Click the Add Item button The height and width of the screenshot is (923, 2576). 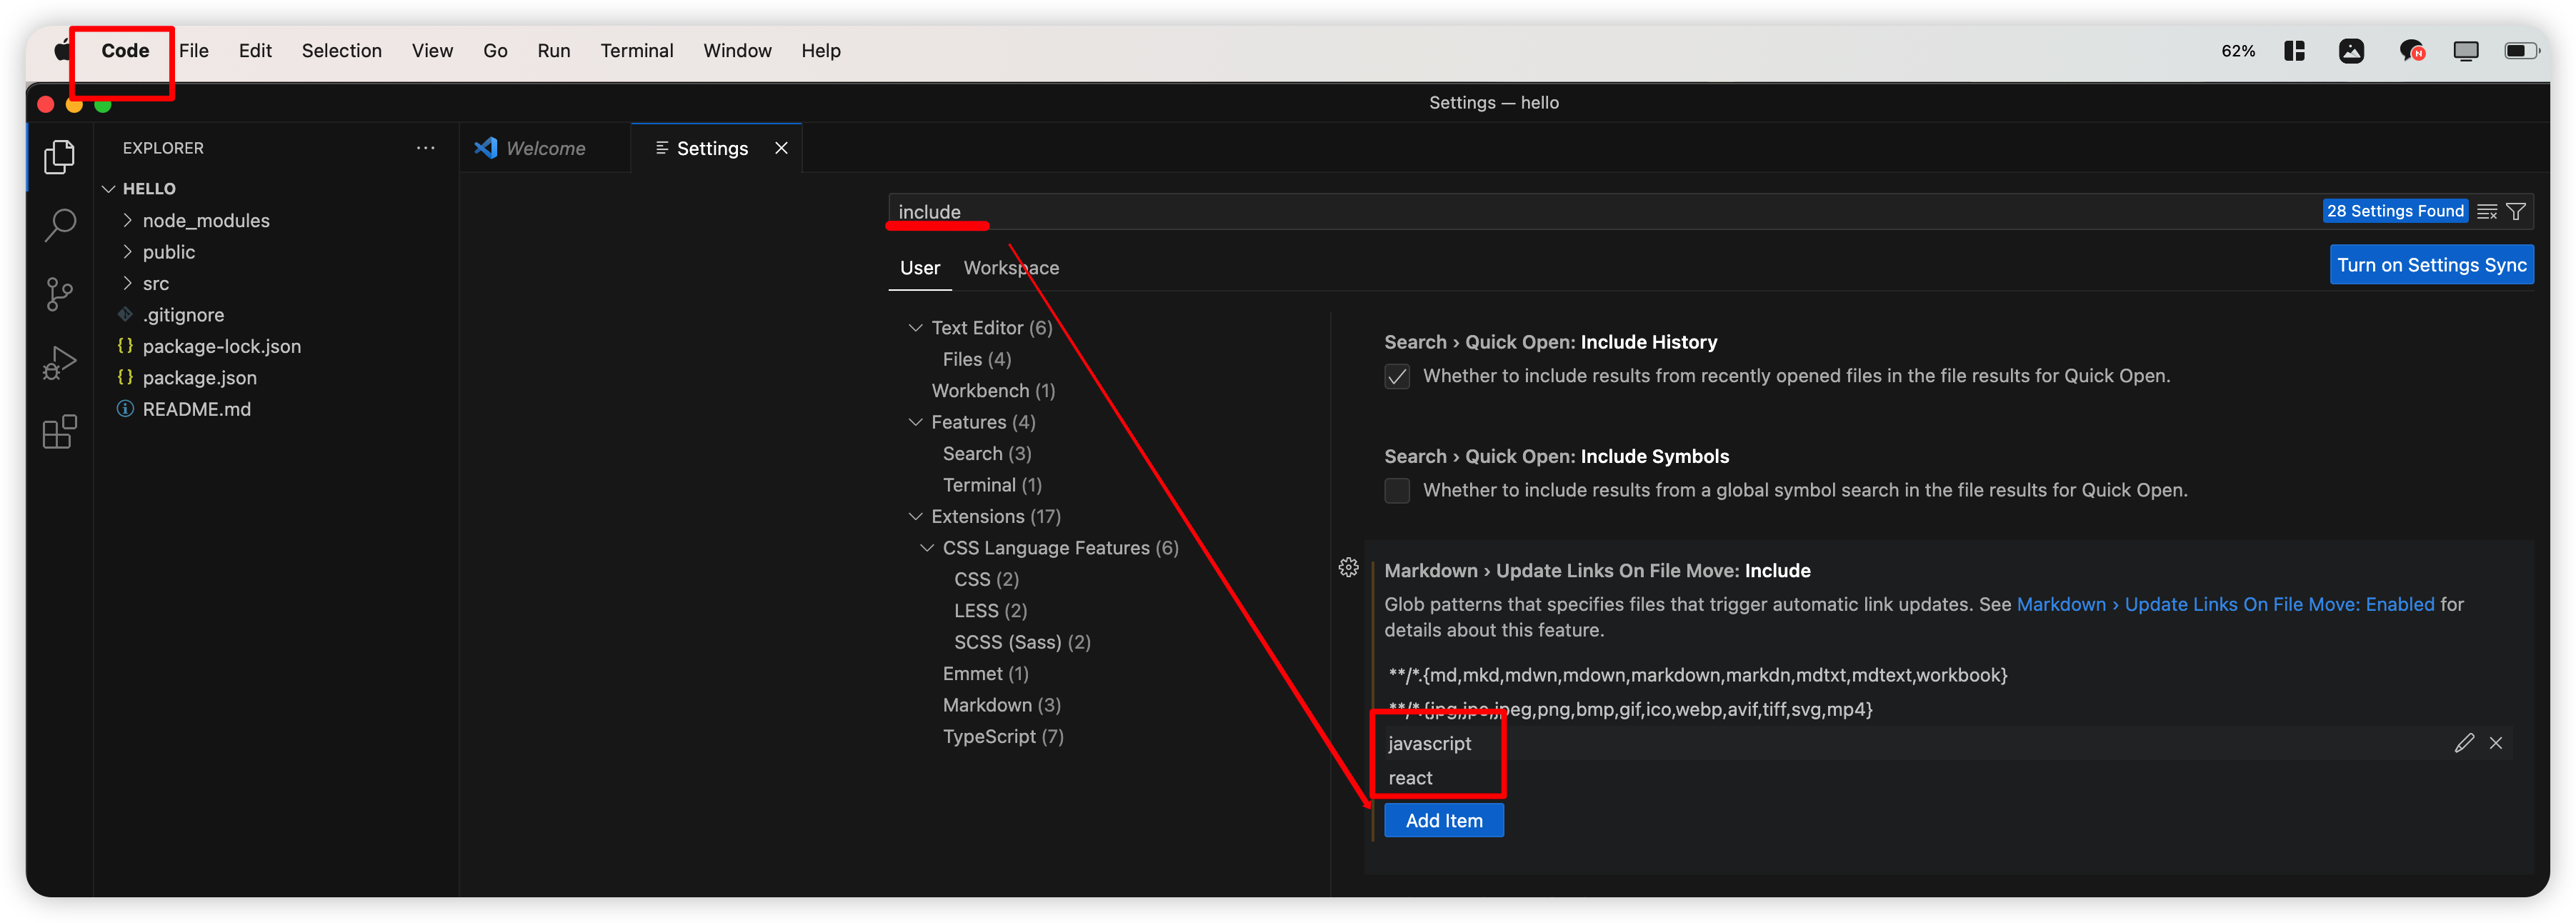(1443, 821)
